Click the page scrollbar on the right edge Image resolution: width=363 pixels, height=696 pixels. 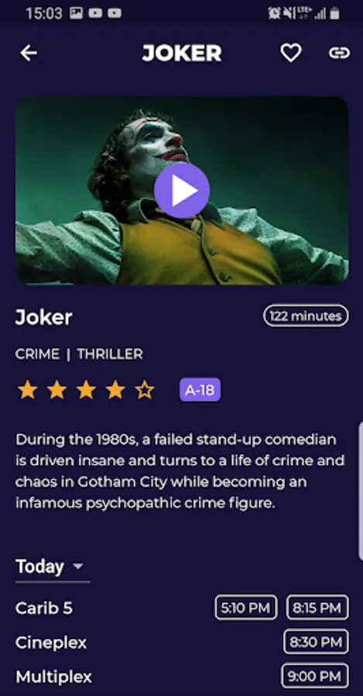pyautogui.click(x=361, y=492)
